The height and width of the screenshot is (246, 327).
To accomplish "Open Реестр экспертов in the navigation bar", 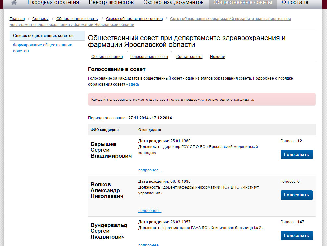I will [x=111, y=3].
